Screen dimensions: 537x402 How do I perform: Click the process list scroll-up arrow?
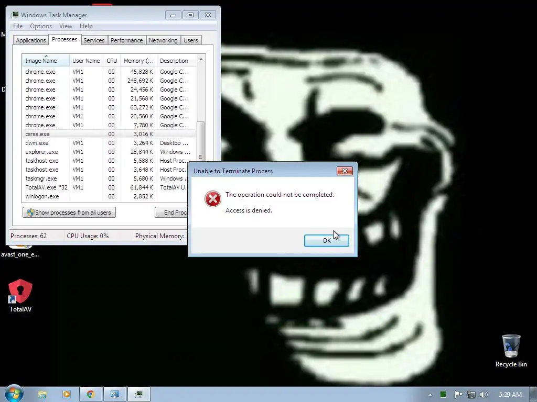[201, 59]
